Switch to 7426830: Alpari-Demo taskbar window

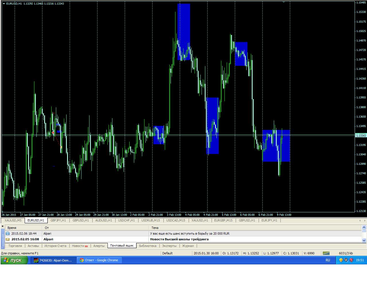coord(54,260)
